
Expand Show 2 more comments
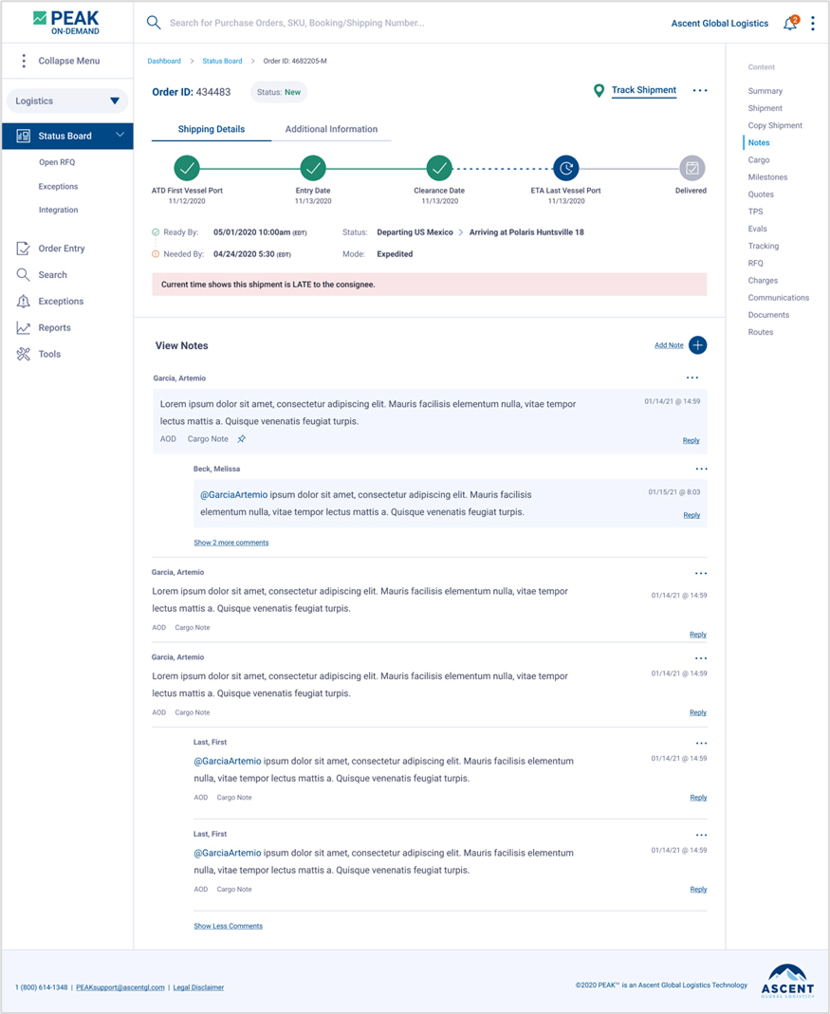231,543
